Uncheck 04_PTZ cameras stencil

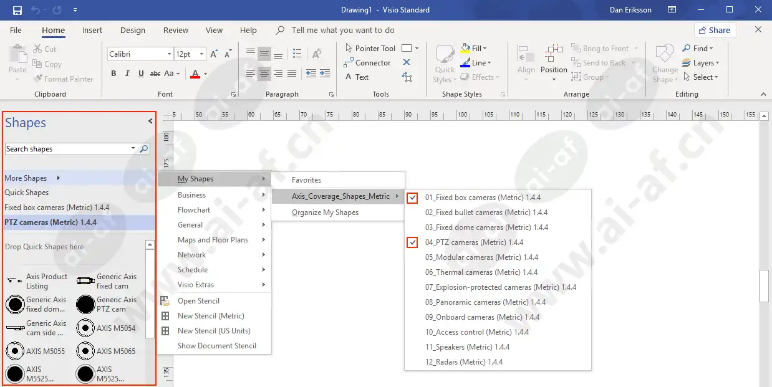pos(412,242)
